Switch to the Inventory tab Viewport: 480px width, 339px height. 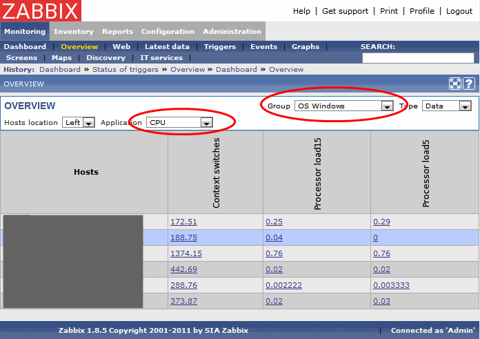click(74, 31)
